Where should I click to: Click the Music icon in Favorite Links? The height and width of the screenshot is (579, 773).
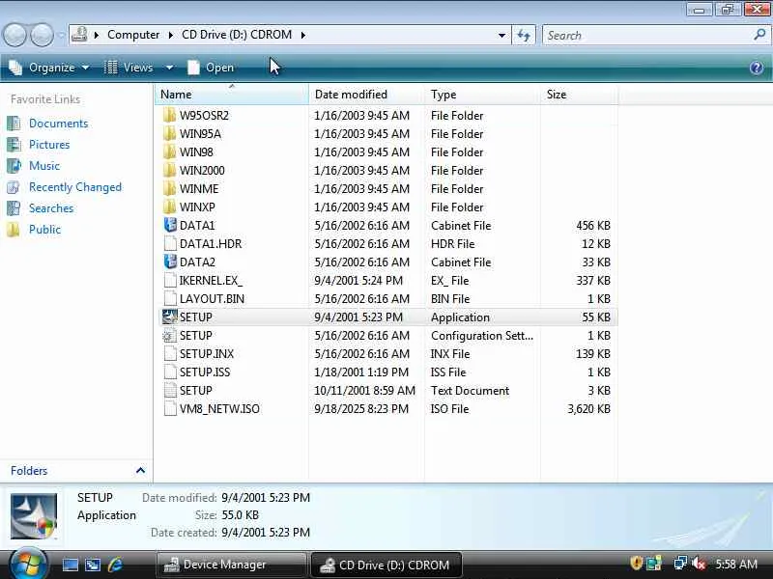[x=14, y=165]
